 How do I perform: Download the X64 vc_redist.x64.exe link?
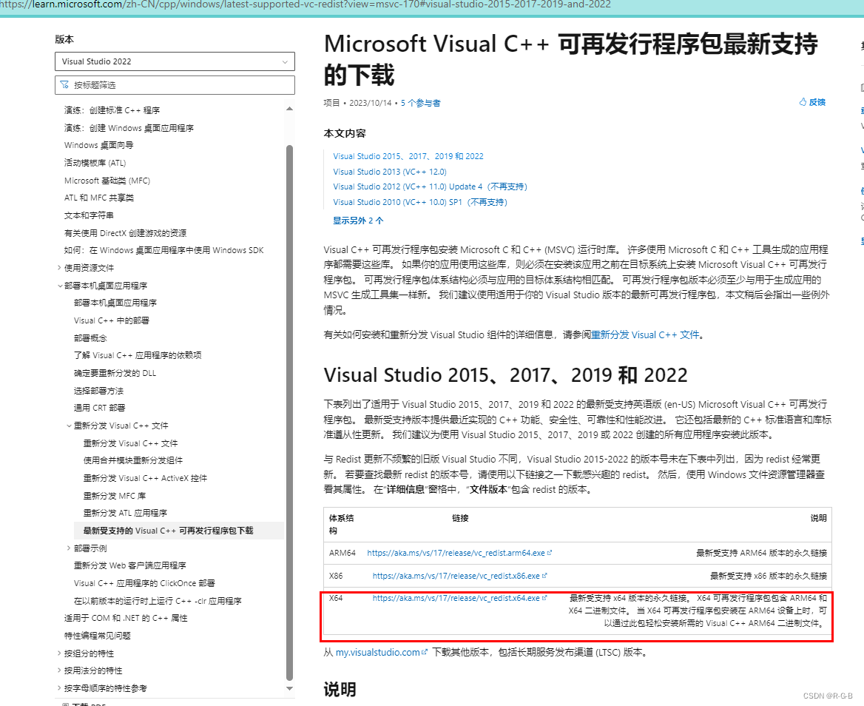tap(456, 598)
